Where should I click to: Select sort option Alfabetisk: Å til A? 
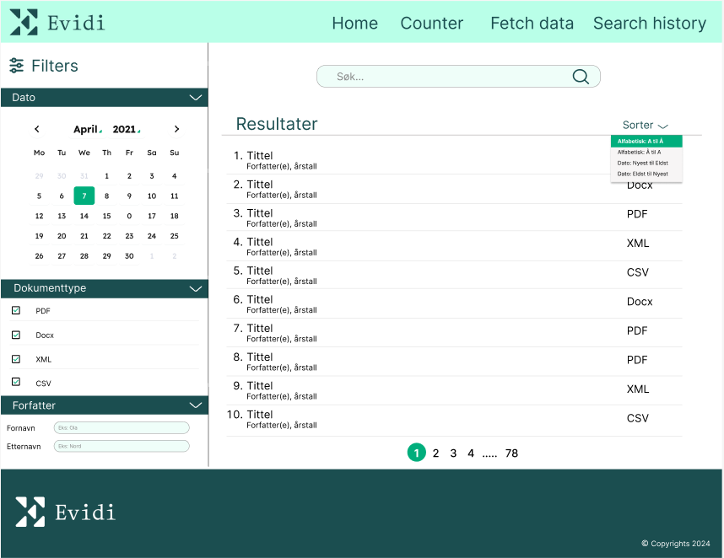pyautogui.click(x=646, y=153)
